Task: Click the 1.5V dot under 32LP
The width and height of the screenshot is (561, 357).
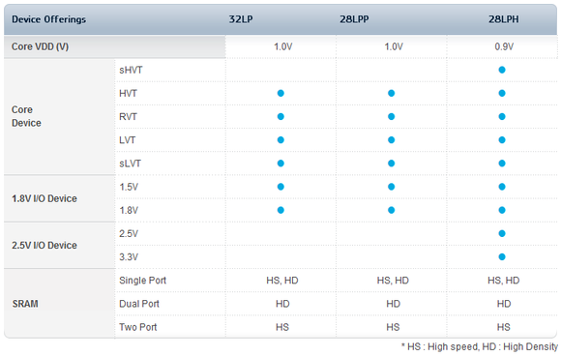Action: [280, 187]
